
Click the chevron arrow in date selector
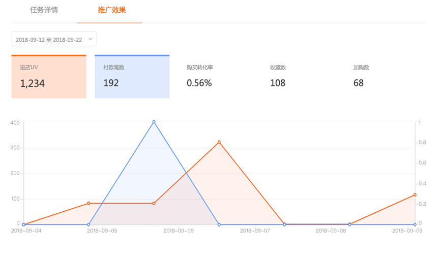(x=91, y=39)
